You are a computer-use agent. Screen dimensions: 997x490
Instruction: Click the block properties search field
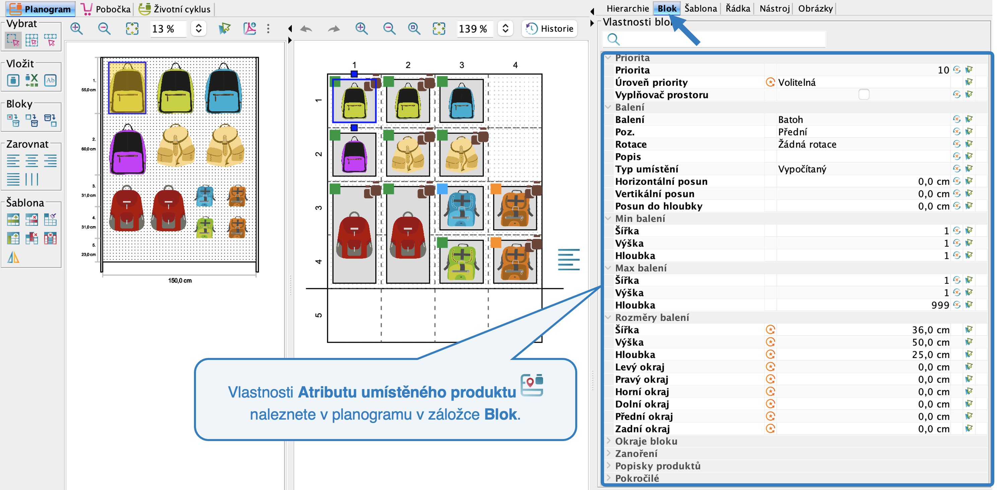[x=714, y=39]
